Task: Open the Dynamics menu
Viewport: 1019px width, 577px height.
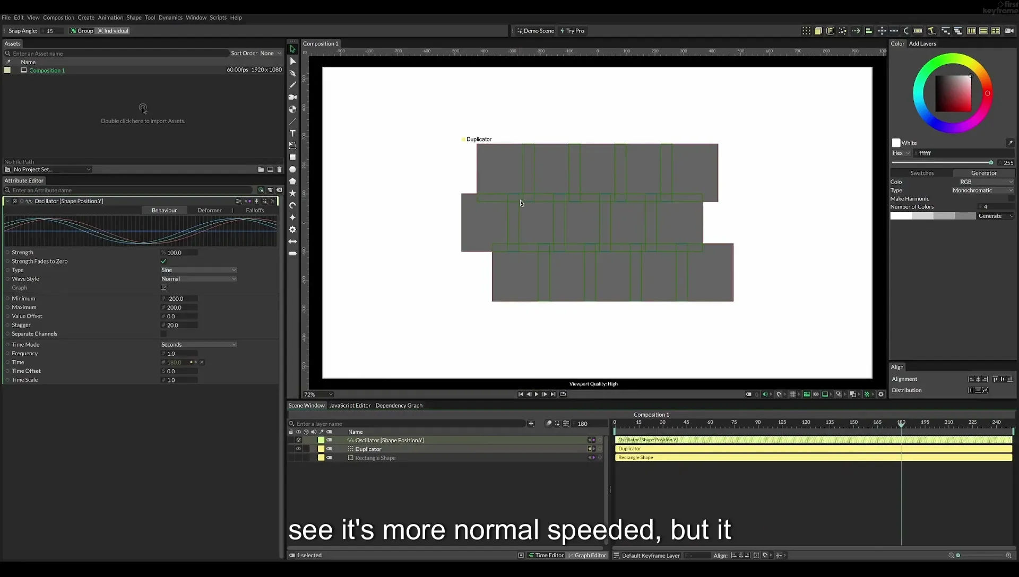Action: tap(170, 18)
